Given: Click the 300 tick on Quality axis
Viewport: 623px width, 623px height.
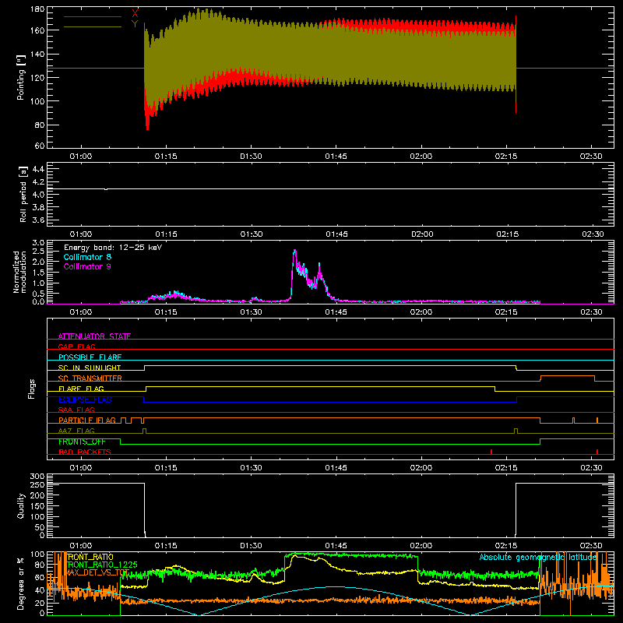Looking at the screenshot, I should point(37,477).
